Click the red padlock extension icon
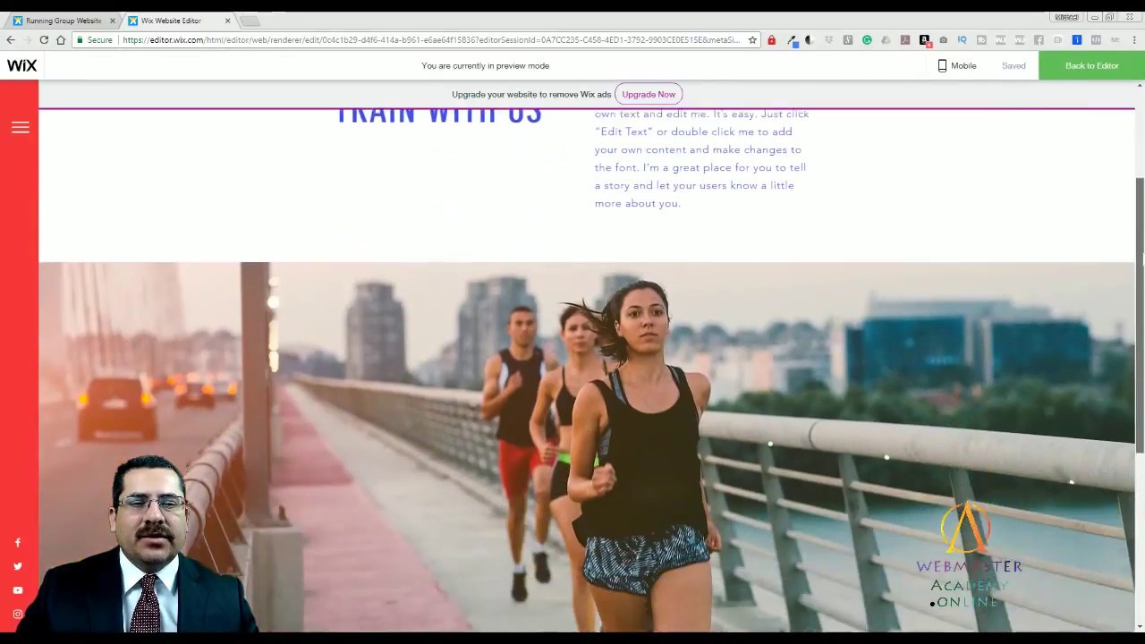This screenshot has height=644, width=1145. 772,40
